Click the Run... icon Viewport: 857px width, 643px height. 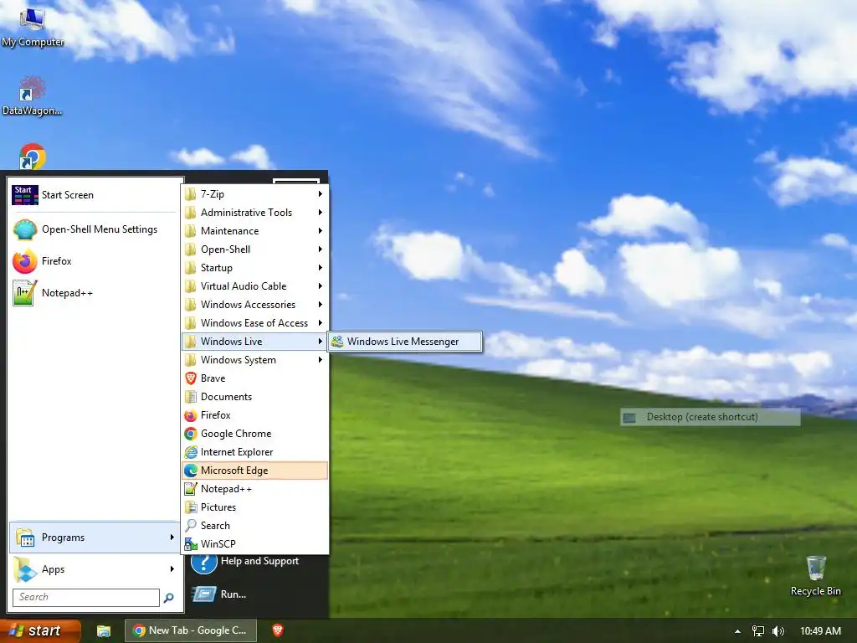pos(204,594)
